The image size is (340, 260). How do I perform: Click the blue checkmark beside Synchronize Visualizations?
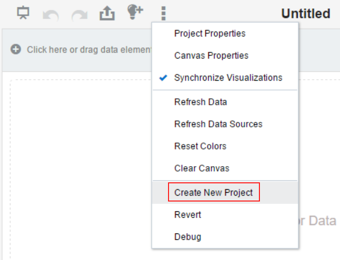click(163, 78)
